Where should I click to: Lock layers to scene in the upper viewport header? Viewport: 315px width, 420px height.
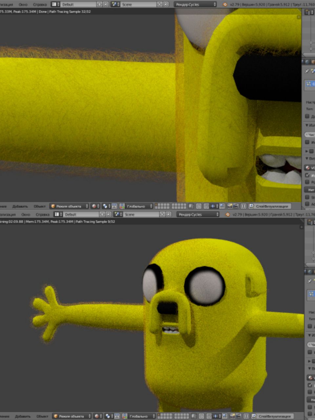click(191, 206)
